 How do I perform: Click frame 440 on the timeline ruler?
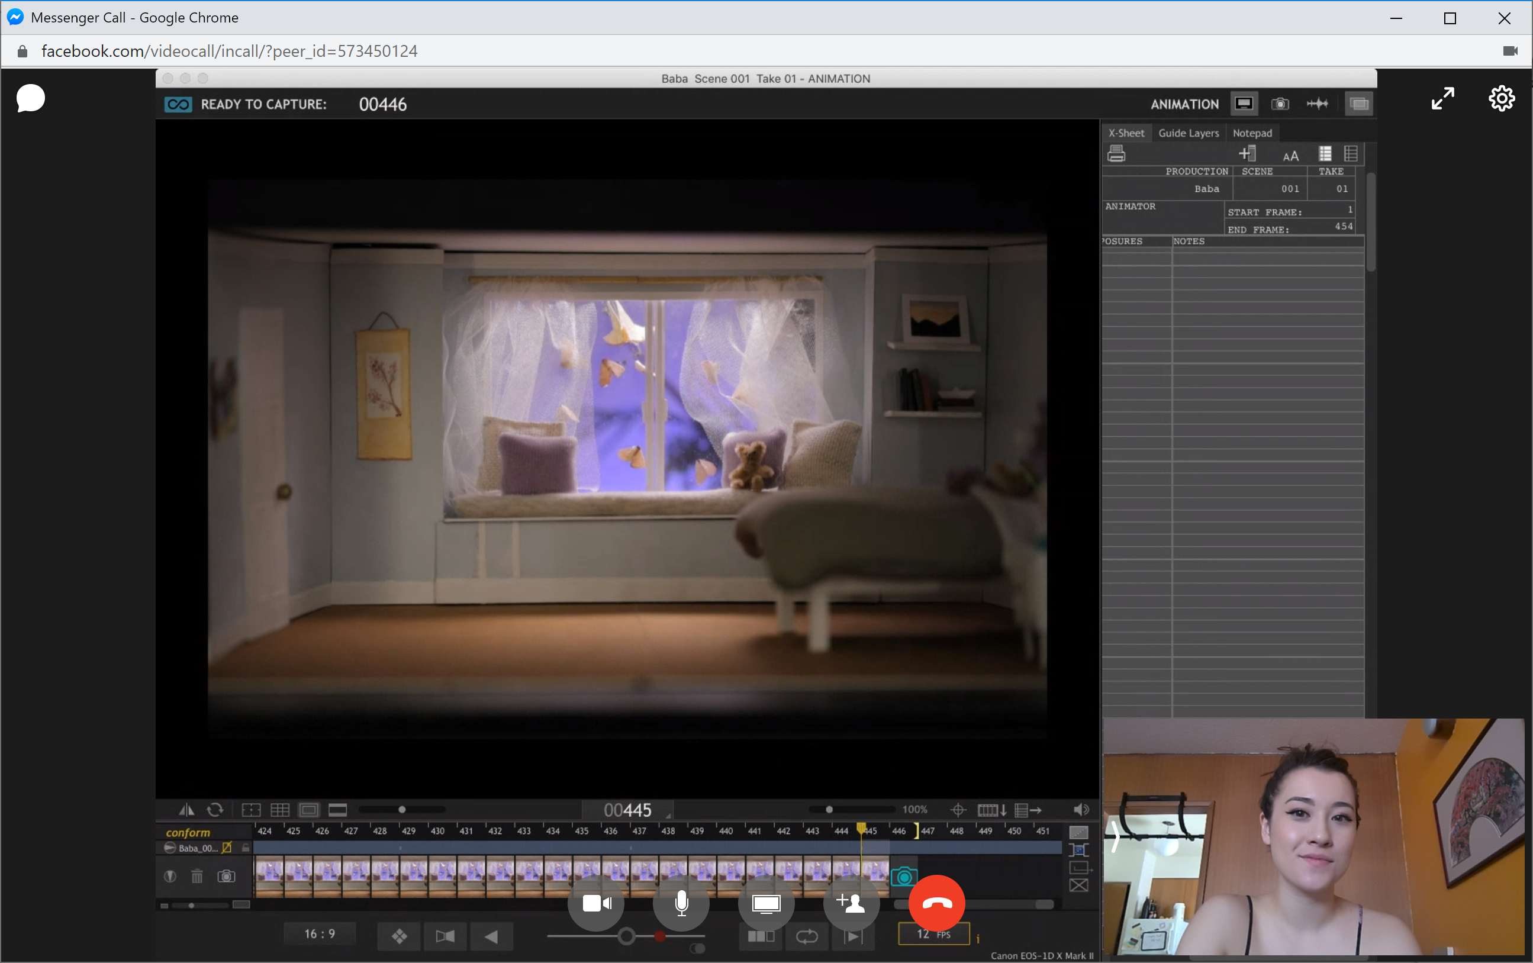tap(726, 830)
